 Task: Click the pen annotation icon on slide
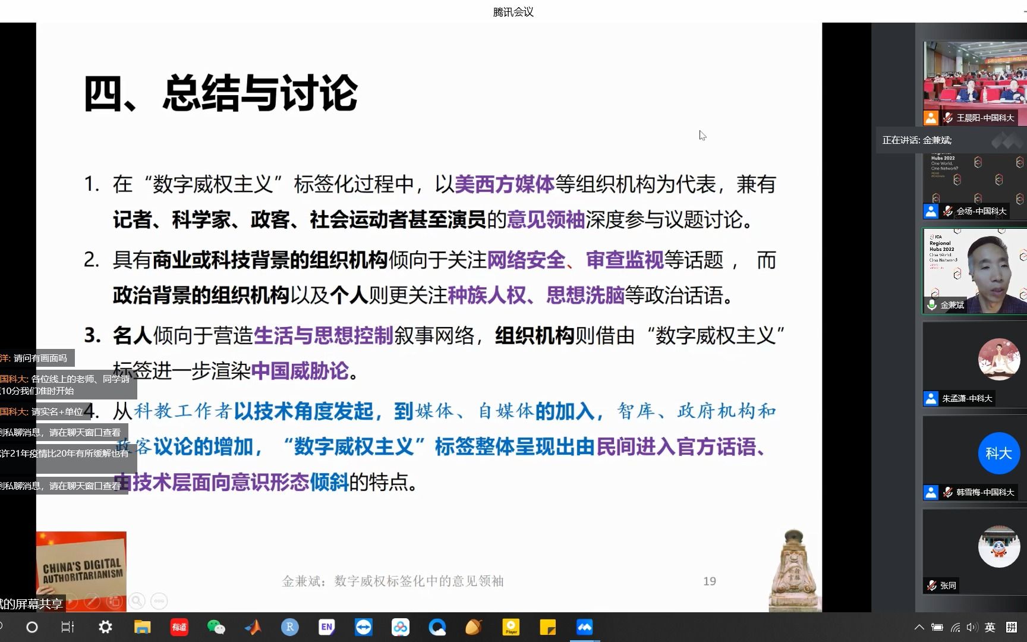92,601
